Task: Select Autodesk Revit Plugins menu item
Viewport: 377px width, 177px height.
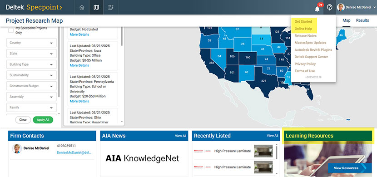Action: tap(313, 50)
